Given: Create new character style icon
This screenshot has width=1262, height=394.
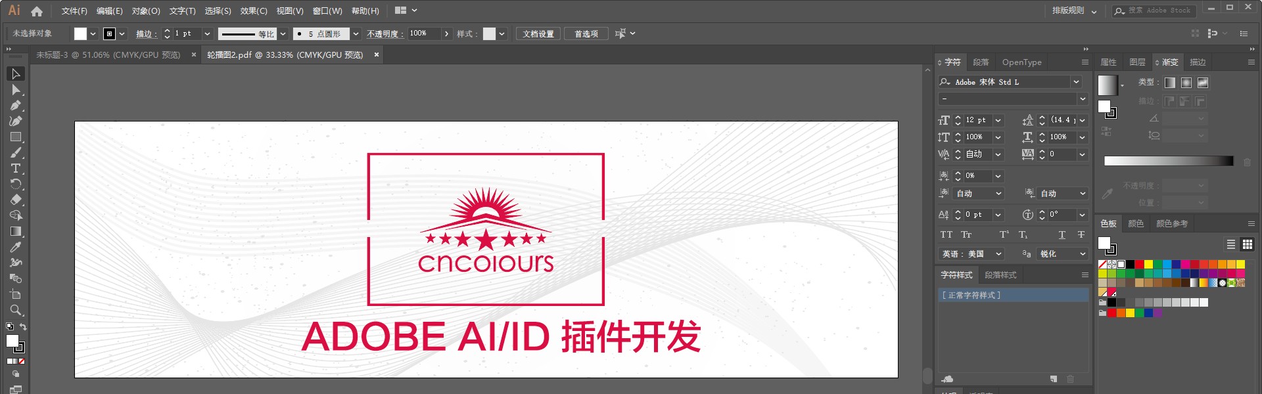Looking at the screenshot, I should pyautogui.click(x=1054, y=379).
